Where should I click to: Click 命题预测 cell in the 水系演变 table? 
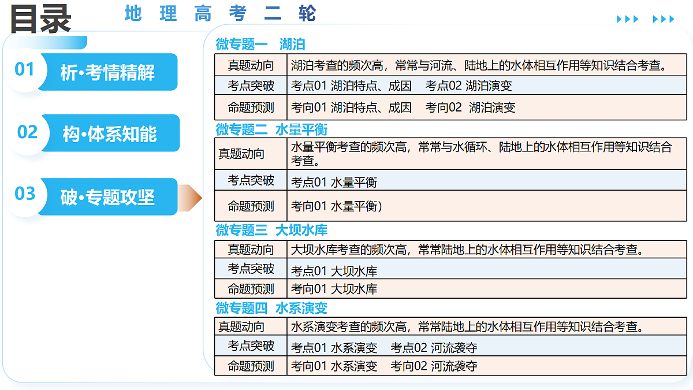click(x=251, y=366)
